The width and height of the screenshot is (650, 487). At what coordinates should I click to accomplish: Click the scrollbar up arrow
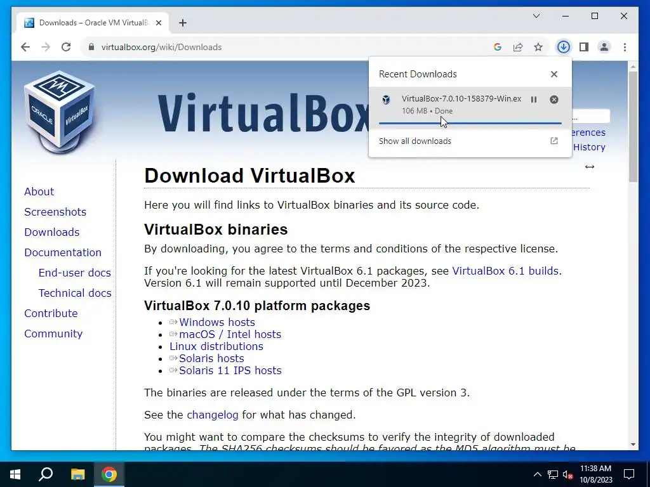(x=633, y=66)
